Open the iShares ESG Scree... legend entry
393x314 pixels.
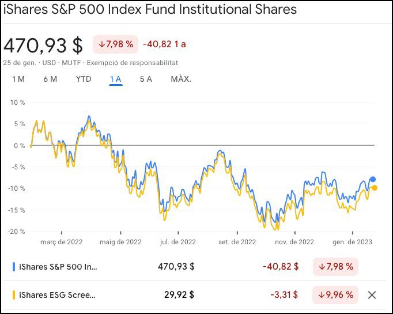[57, 295]
